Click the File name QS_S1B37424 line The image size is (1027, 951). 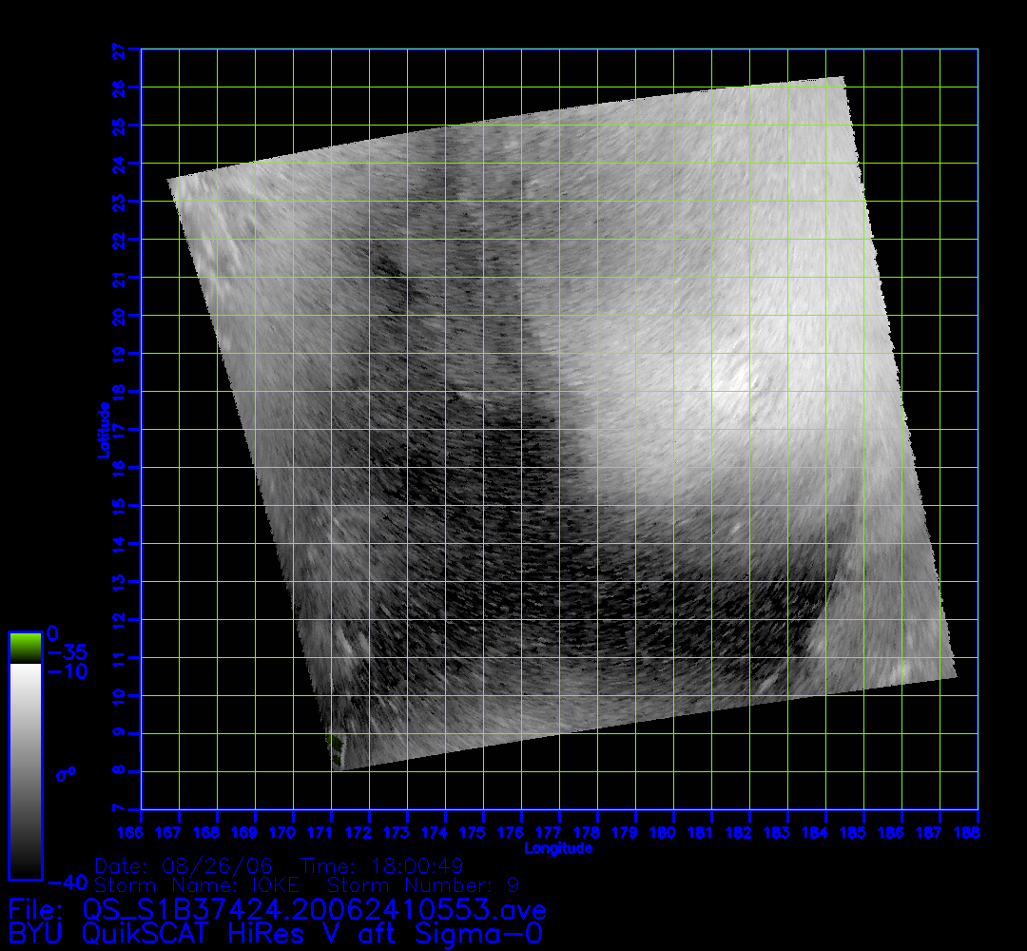(276, 908)
